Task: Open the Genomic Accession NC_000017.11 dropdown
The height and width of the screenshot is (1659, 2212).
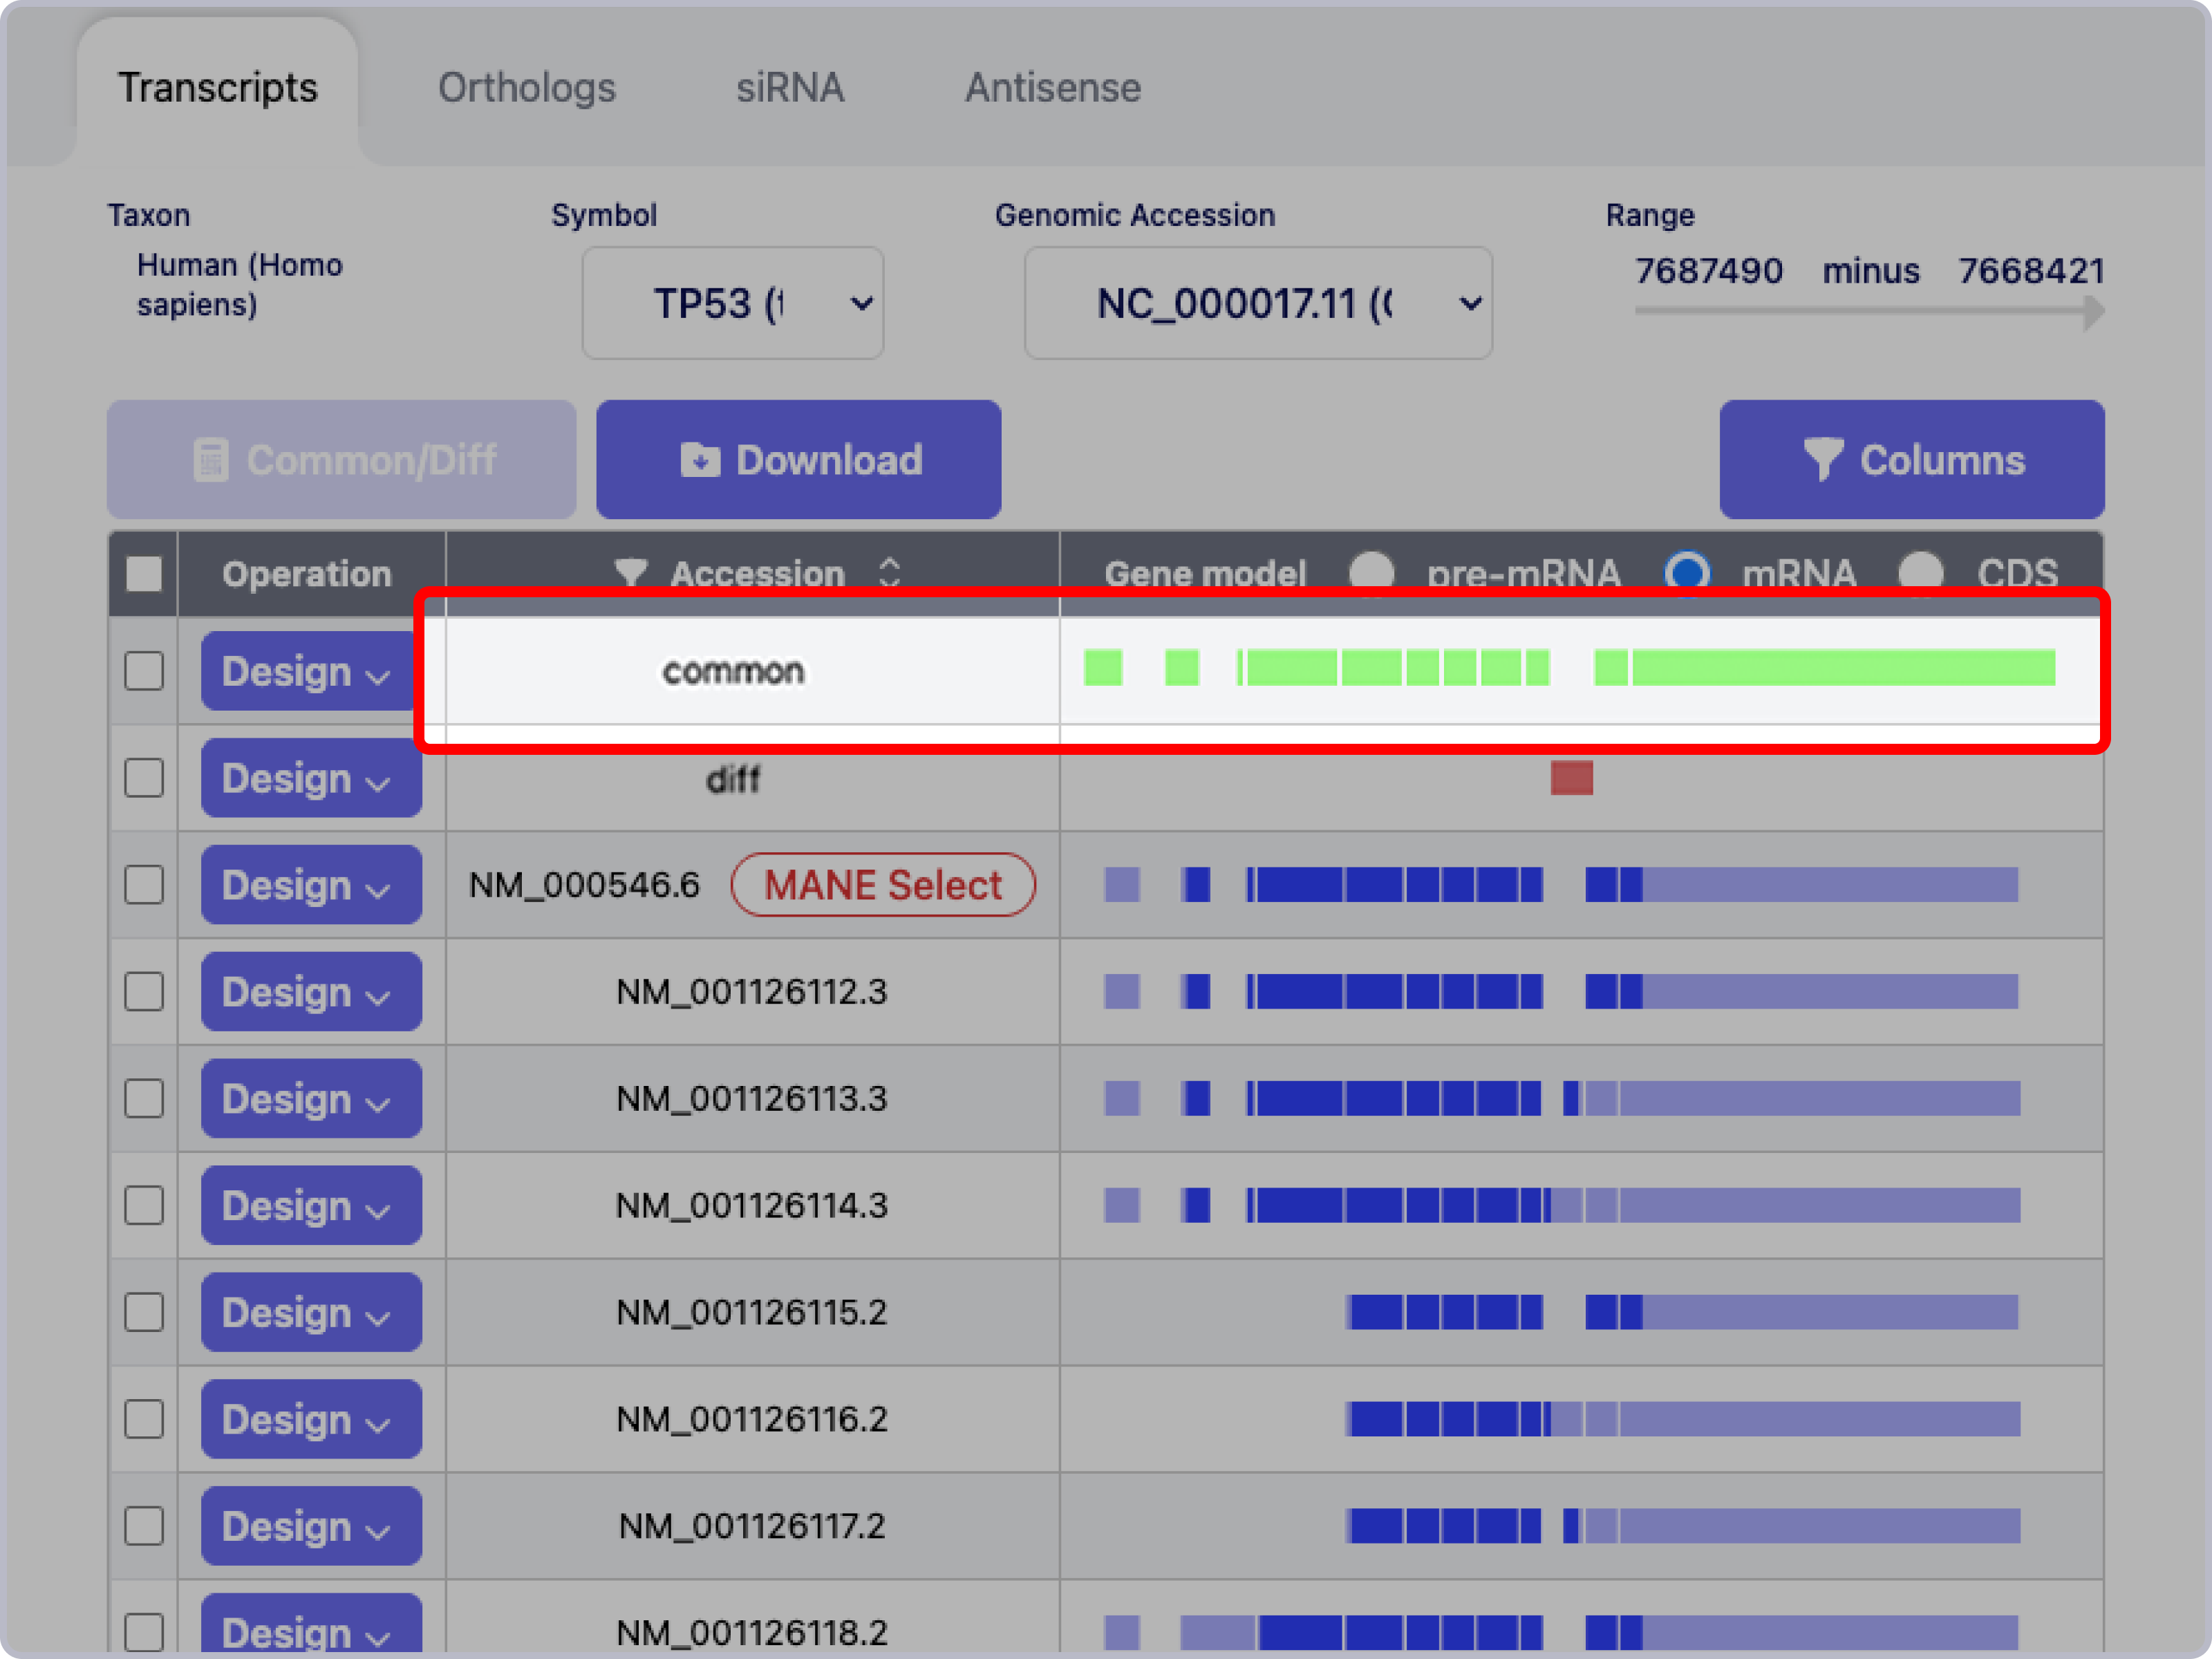Action: tap(1258, 303)
